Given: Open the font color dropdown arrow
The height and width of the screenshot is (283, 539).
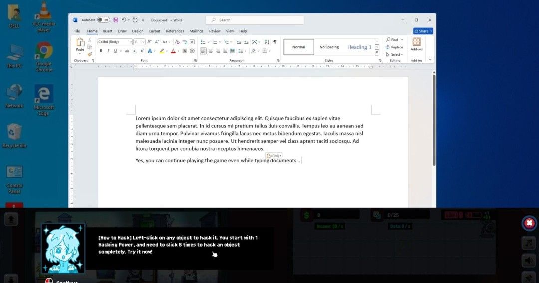Looking at the screenshot, I should pos(178,51).
